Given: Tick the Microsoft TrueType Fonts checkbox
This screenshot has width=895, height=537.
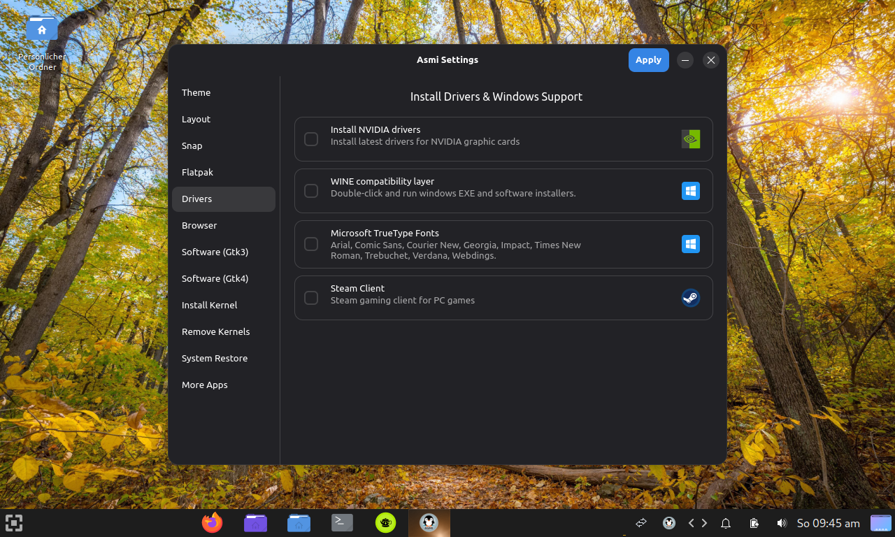Looking at the screenshot, I should (x=311, y=244).
